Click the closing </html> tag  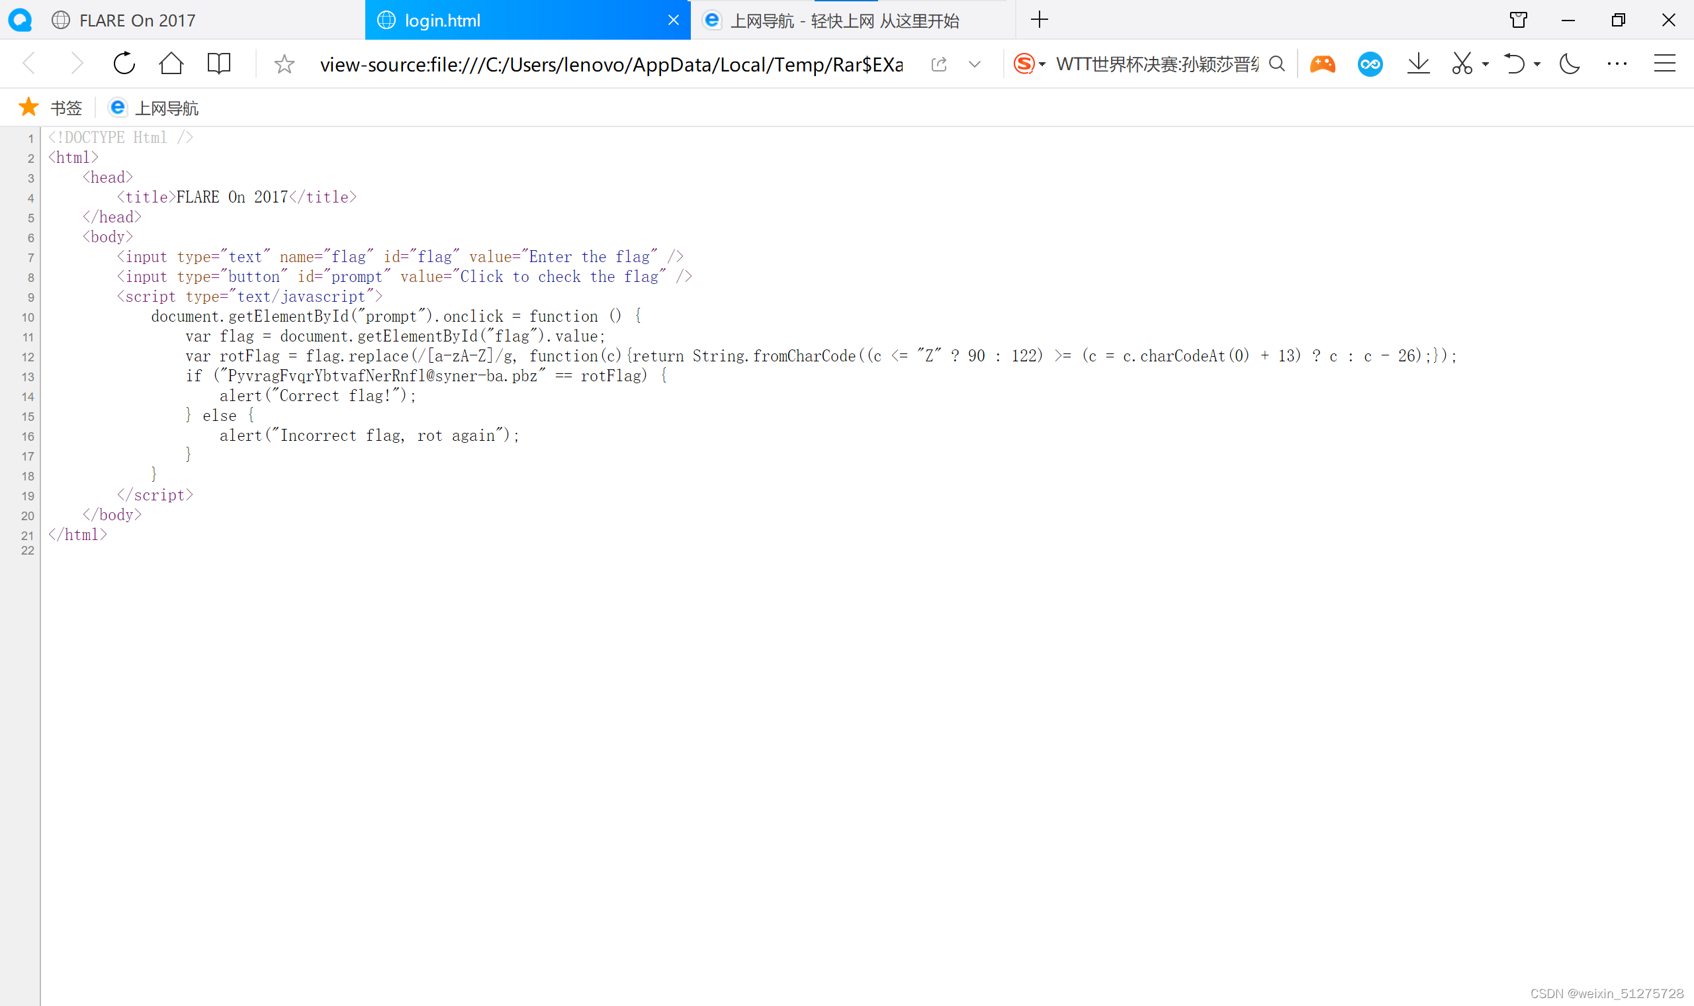point(77,535)
